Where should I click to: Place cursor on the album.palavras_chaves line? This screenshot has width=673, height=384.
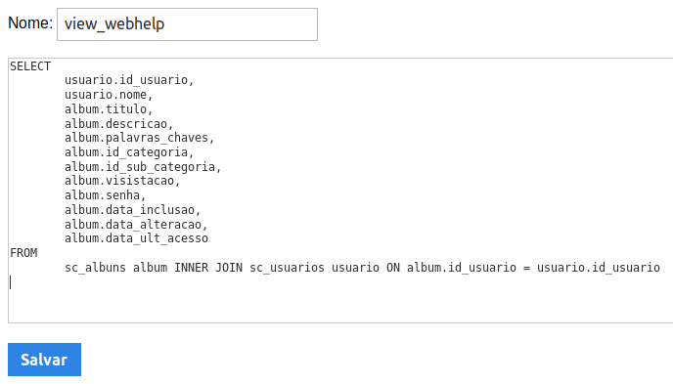[x=139, y=138]
